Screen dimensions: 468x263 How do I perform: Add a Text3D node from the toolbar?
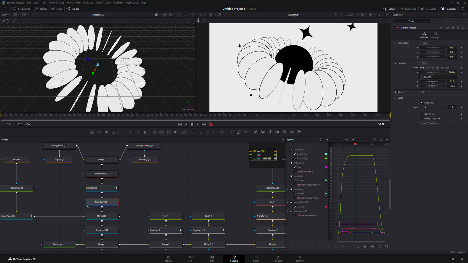(270, 132)
